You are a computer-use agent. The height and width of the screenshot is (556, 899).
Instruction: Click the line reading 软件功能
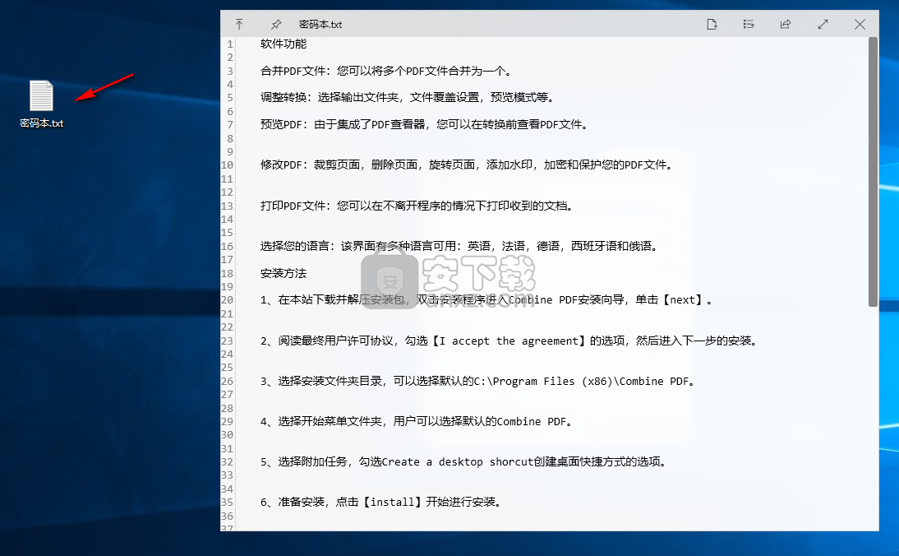284,44
